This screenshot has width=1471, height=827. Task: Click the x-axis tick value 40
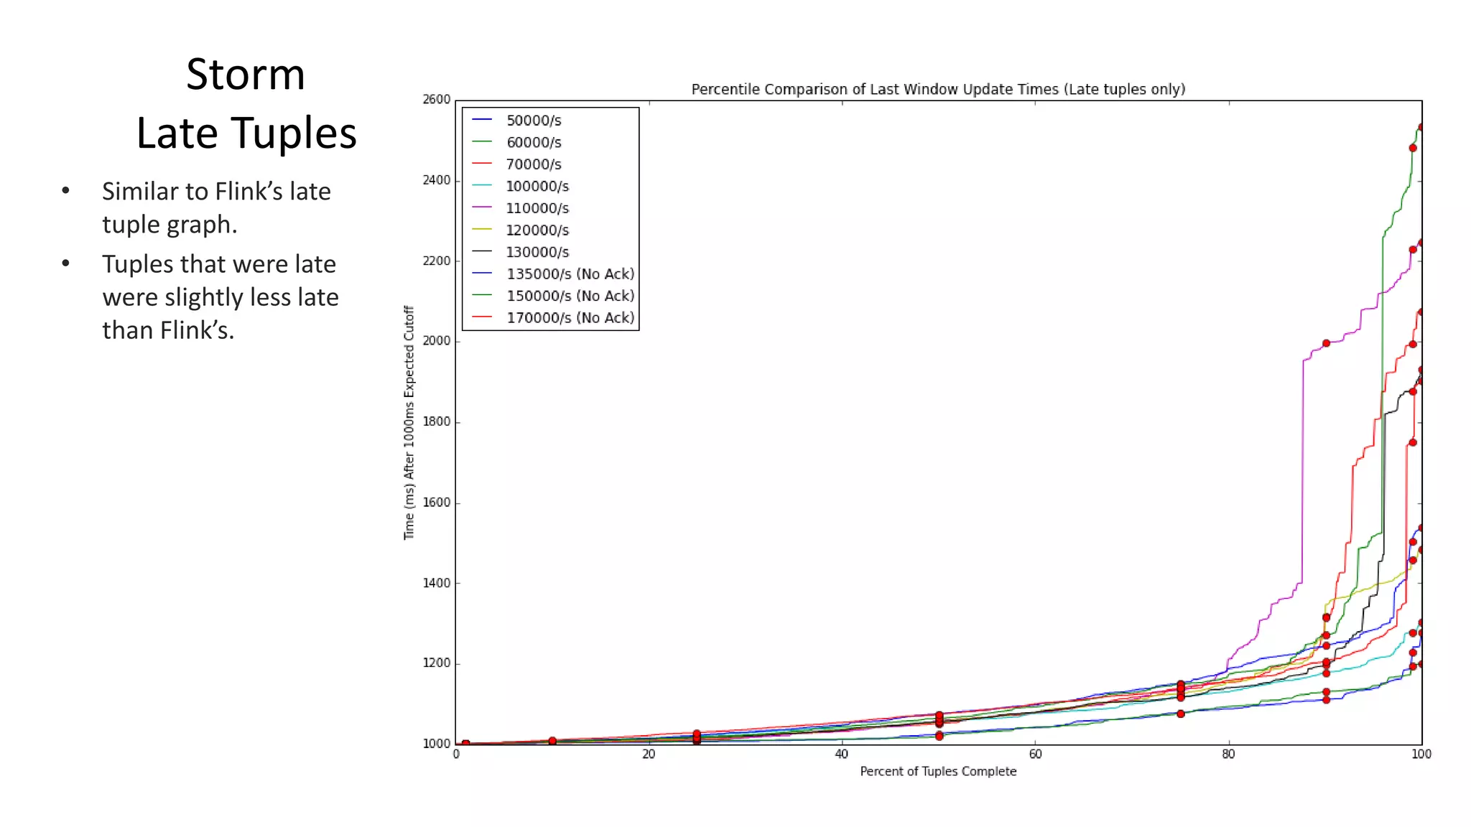(x=842, y=754)
